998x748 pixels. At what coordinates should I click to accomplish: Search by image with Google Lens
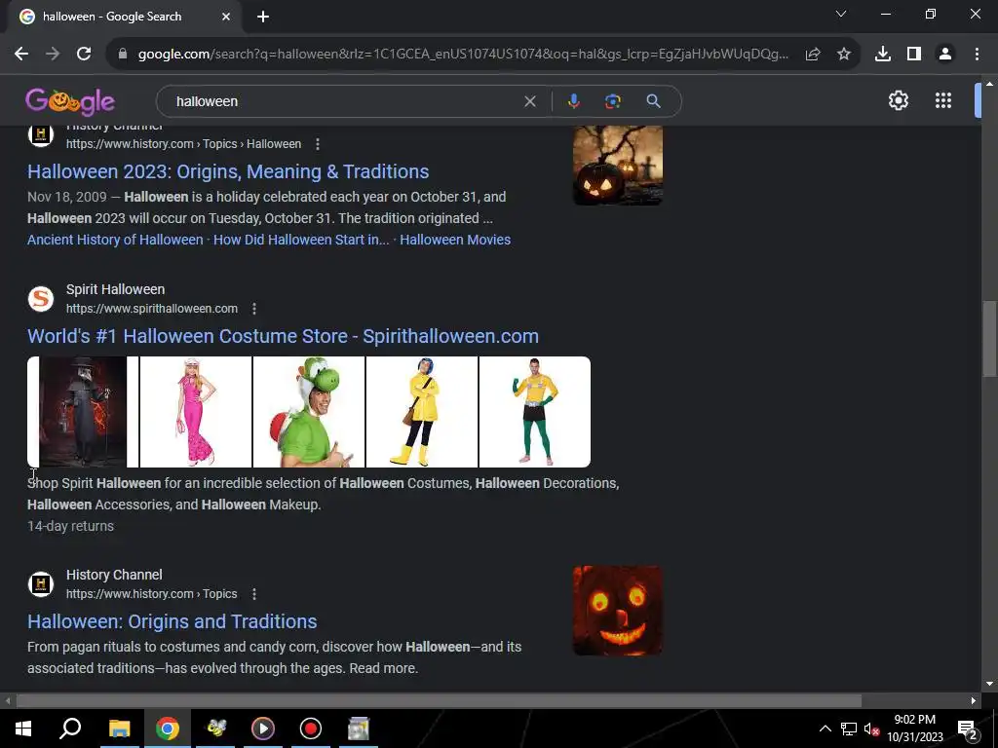pyautogui.click(x=612, y=101)
